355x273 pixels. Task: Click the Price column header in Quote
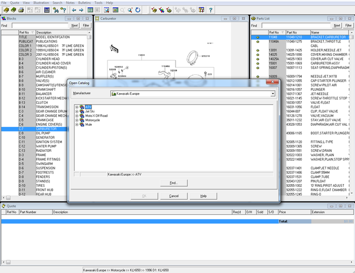click(x=294, y=212)
